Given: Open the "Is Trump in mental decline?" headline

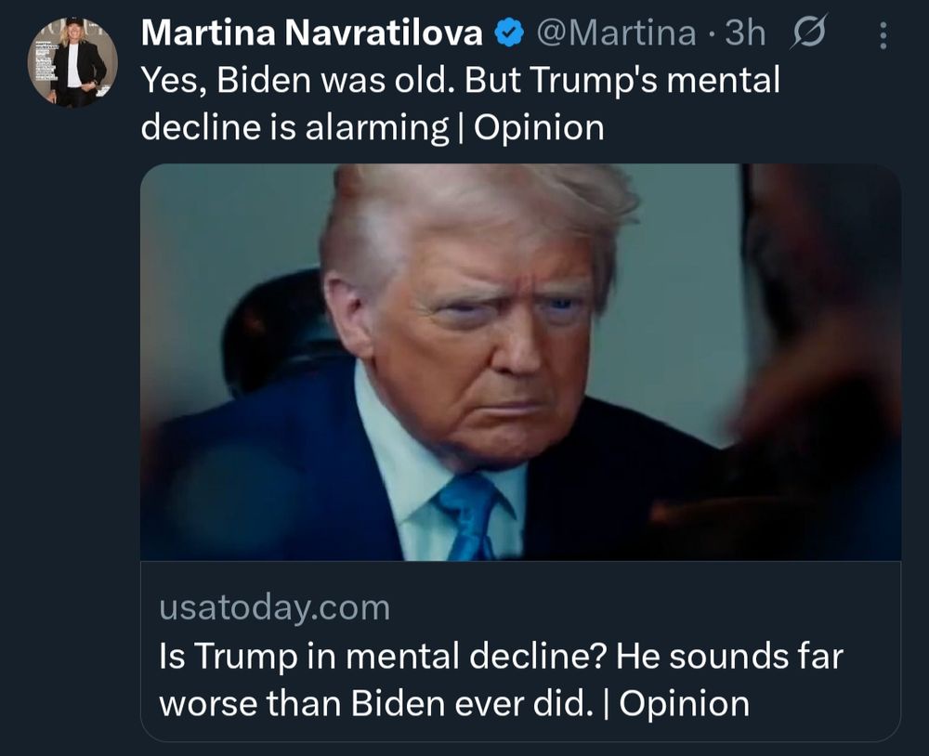Looking at the screenshot, I should pyautogui.click(x=383, y=657).
